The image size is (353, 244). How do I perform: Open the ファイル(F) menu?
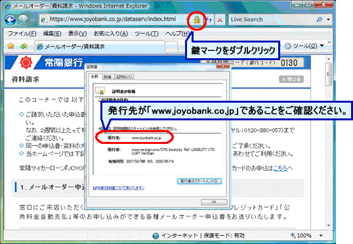coord(22,33)
